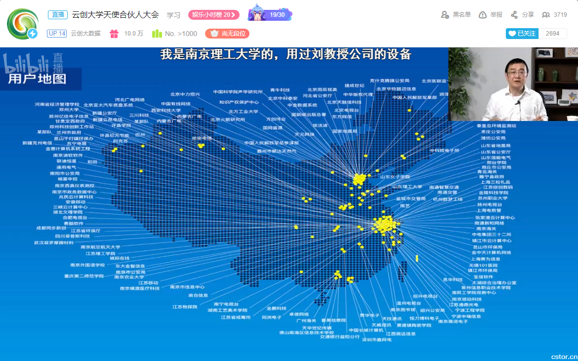Toggle the 已关注 follow button
The width and height of the screenshot is (578, 361).
pos(522,34)
